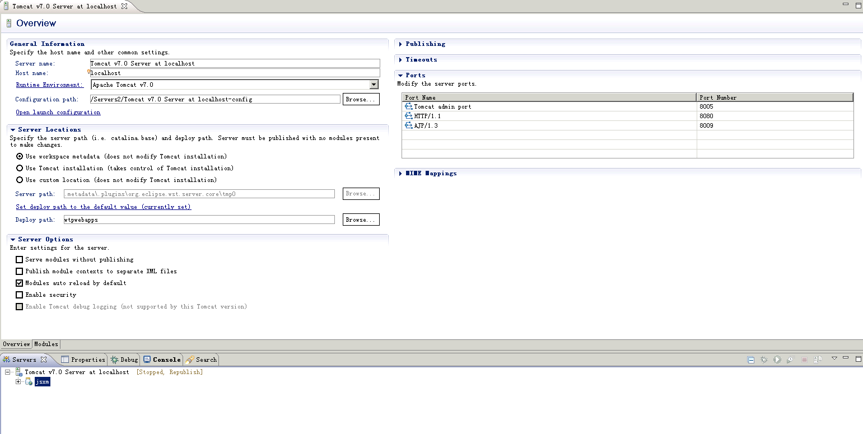Select port number 8080 cell
This screenshot has height=434, width=863.
[775, 116]
